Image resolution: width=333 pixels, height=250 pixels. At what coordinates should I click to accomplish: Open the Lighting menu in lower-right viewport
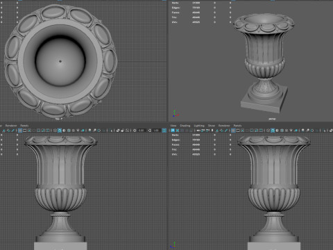199,126
